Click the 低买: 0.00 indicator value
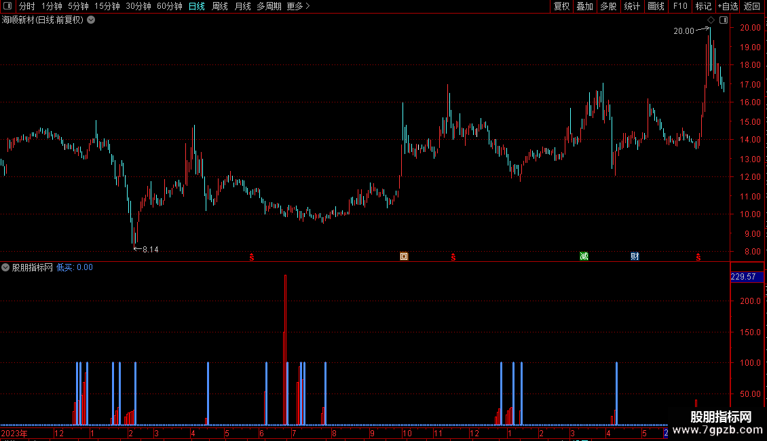The width and height of the screenshot is (767, 441). pos(75,267)
